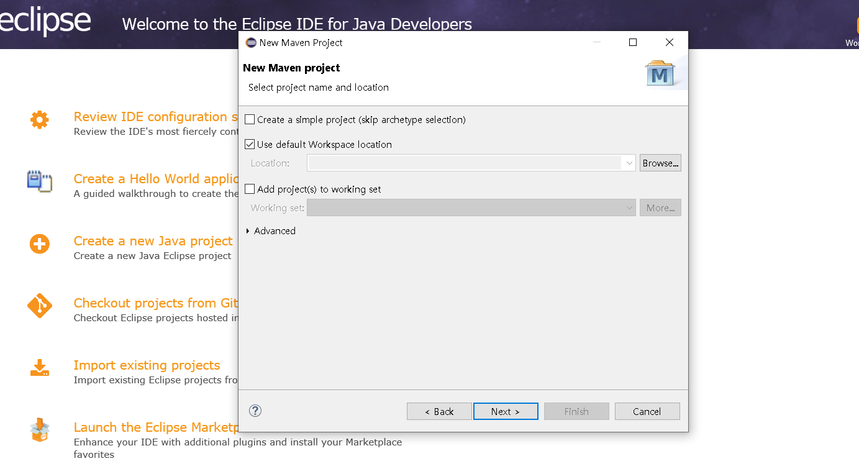Open Launch the Eclipse Marketplace link
859x474 pixels.
point(156,427)
